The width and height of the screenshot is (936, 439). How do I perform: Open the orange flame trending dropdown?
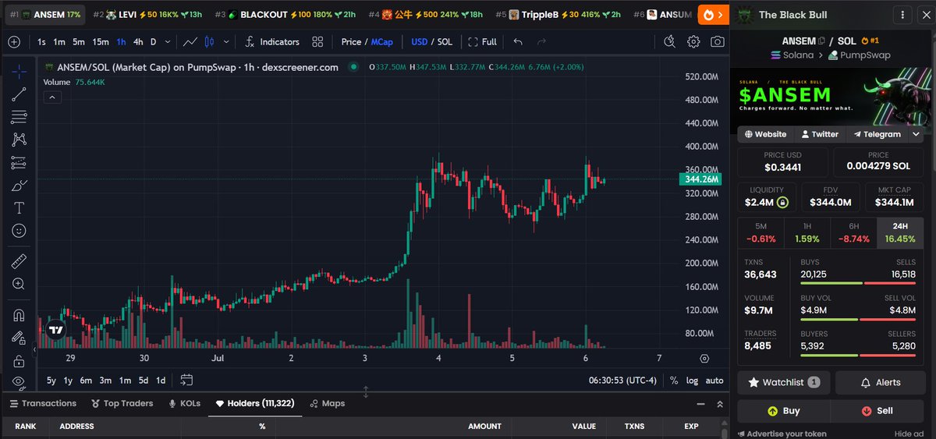713,15
